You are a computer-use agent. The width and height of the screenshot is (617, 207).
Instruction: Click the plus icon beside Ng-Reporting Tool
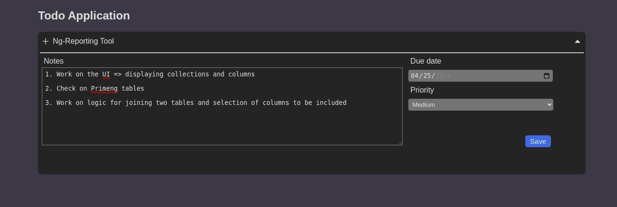[x=46, y=41]
